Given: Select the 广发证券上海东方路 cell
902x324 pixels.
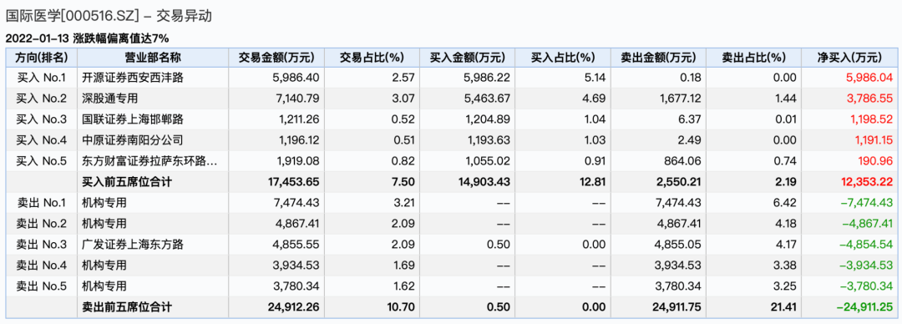Looking at the screenshot, I should [132, 245].
